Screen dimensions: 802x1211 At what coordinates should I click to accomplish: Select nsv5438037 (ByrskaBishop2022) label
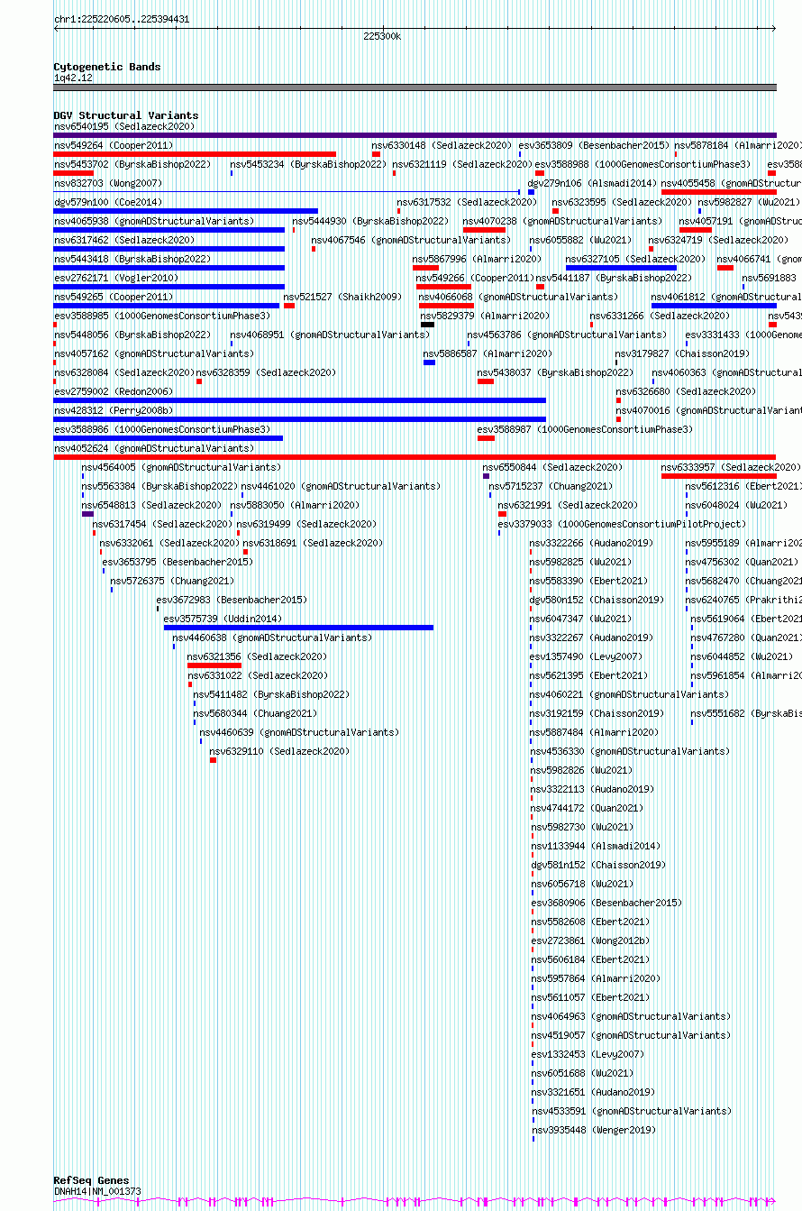pos(555,372)
